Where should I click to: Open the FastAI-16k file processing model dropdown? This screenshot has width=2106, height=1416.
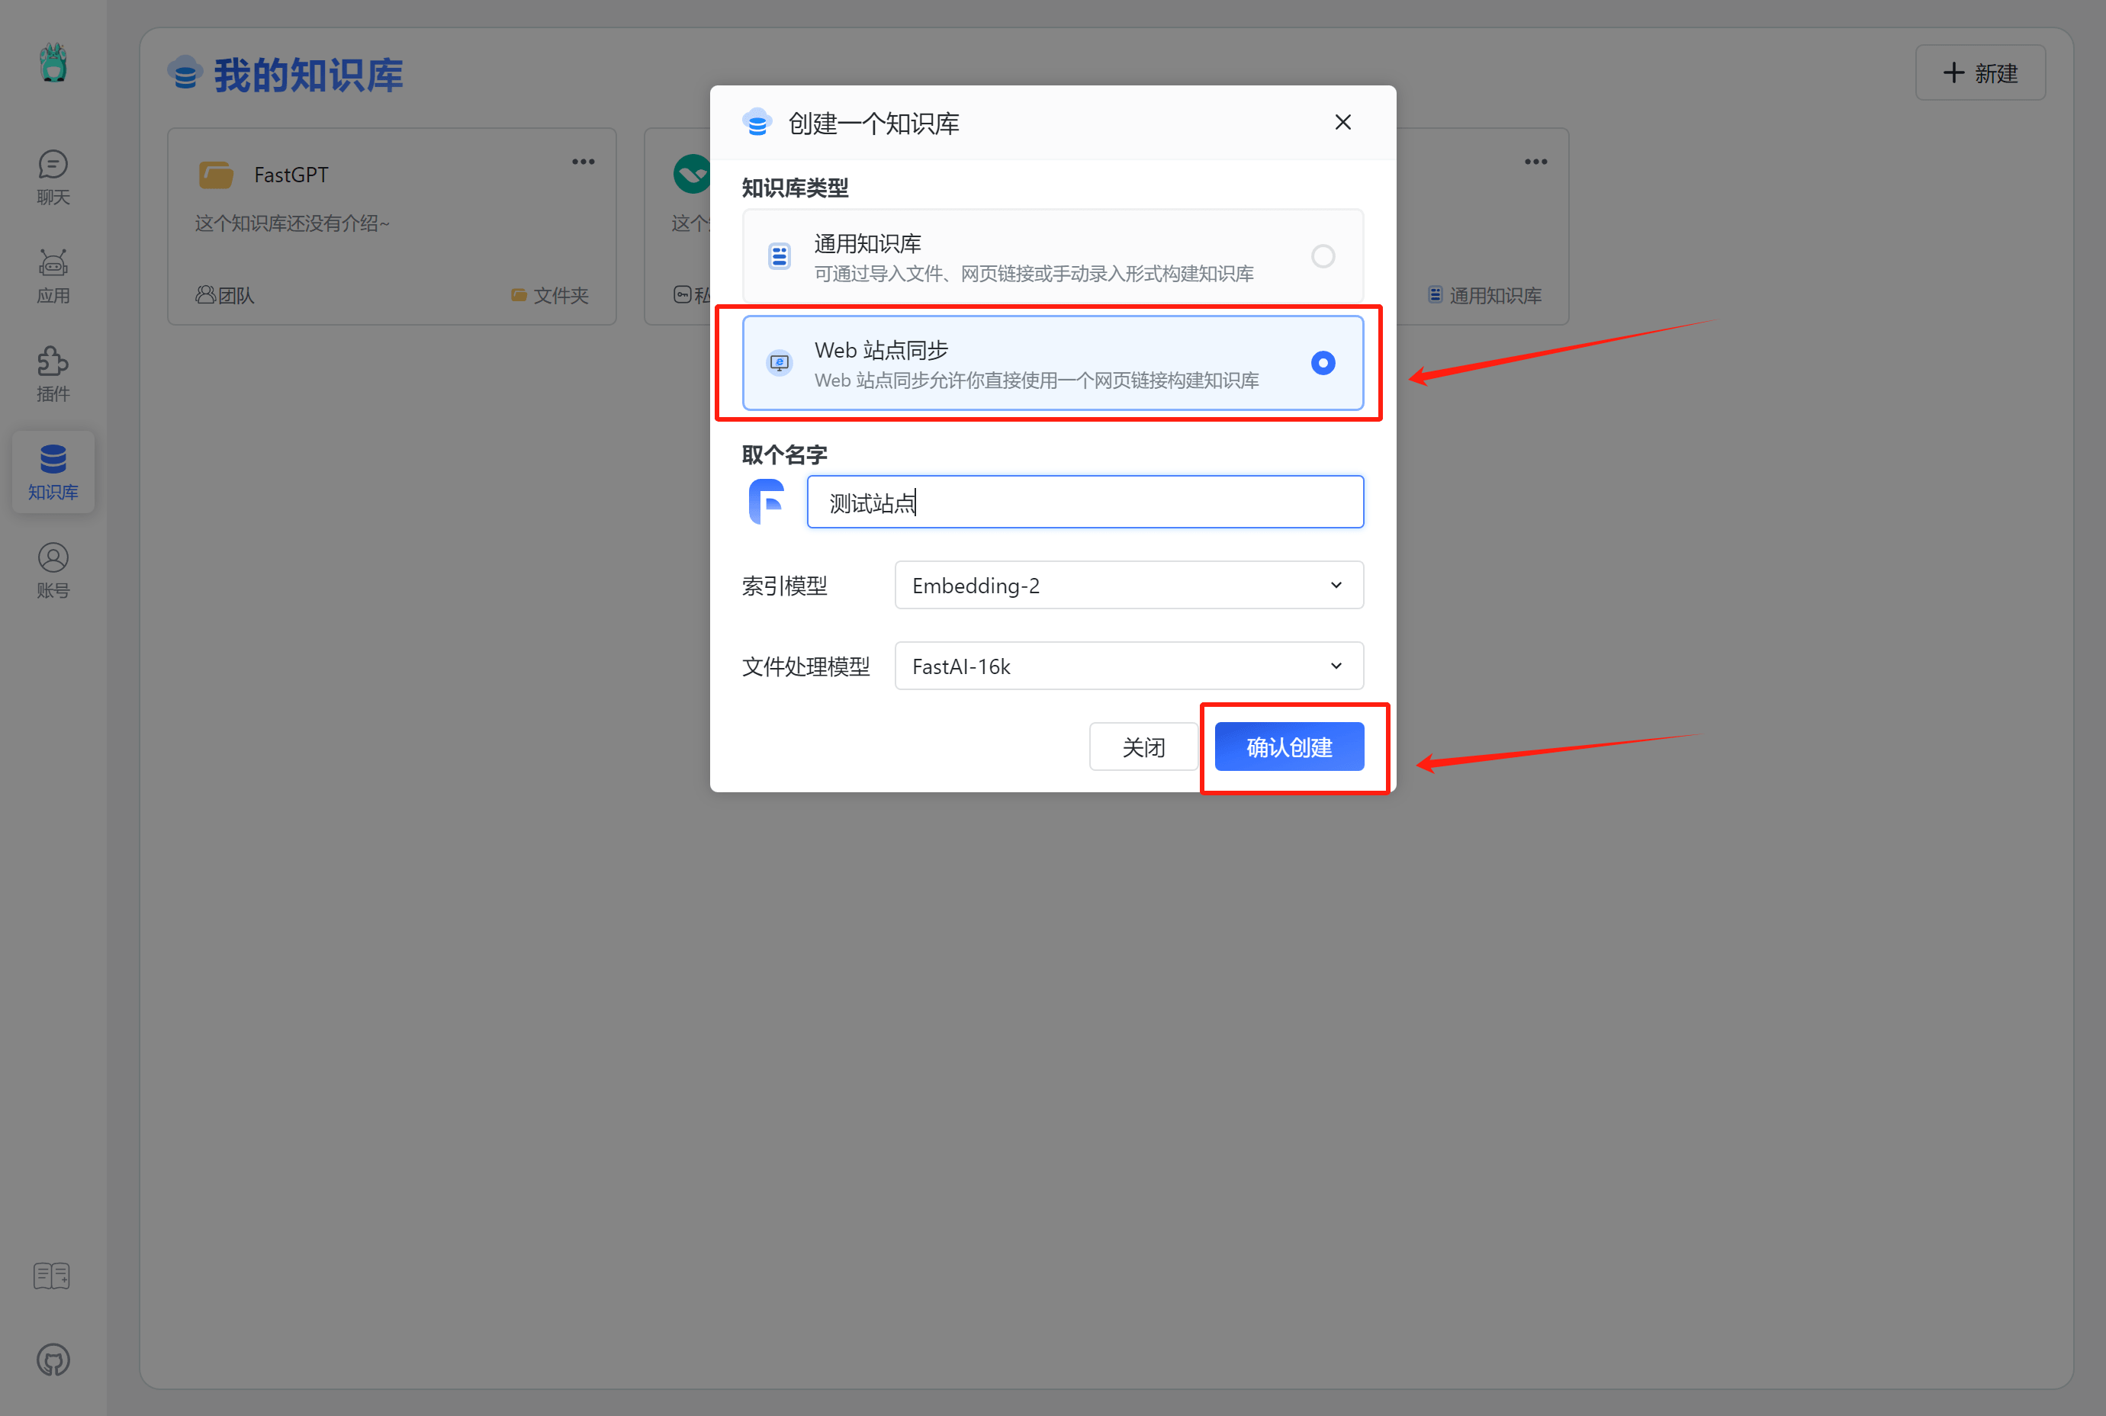point(1127,666)
